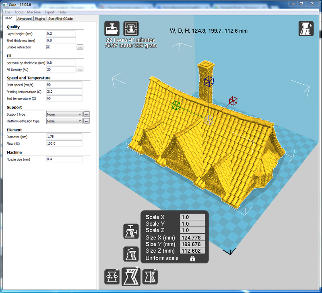Screen dimensions: 322x293
Task: Click the Bottom/Top thickness input field
Action: pyautogui.click(x=61, y=63)
